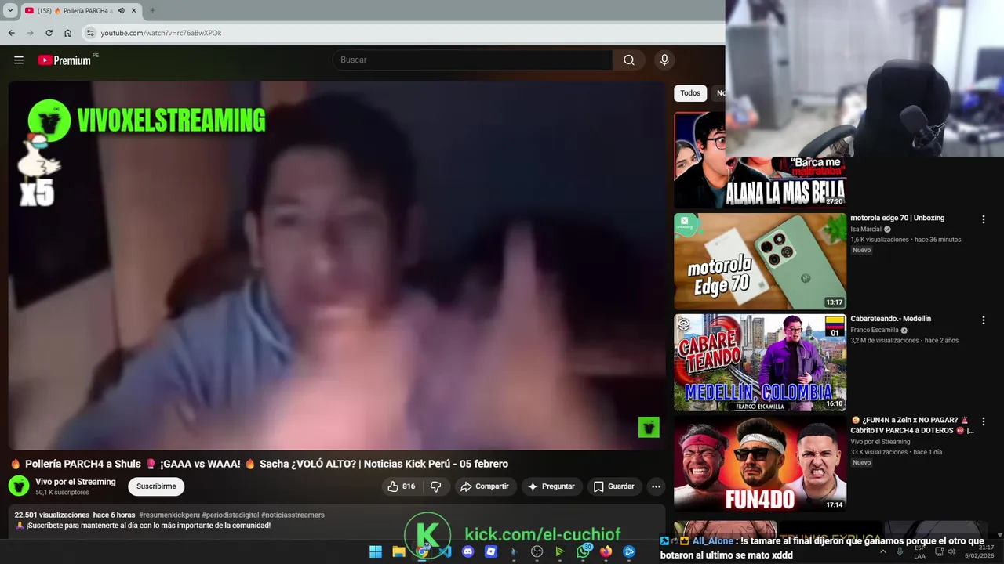This screenshot has width=1004, height=564.
Task: Open the Cabareteando.- Medellín title link
Action: point(890,319)
